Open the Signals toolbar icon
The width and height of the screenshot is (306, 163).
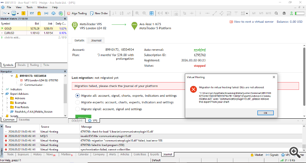coord(46,13)
